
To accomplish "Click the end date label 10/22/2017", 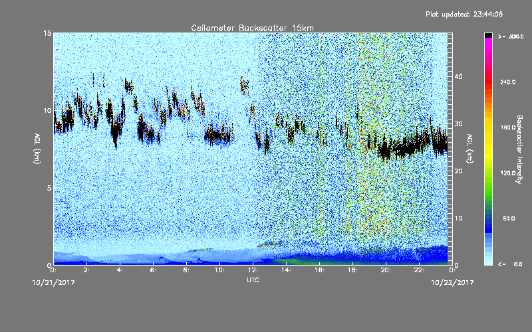I will [452, 282].
